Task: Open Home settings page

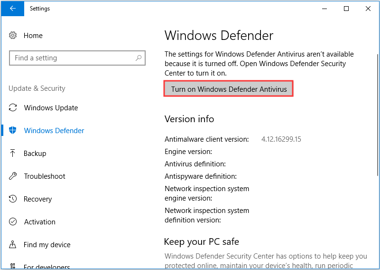Action: point(33,36)
